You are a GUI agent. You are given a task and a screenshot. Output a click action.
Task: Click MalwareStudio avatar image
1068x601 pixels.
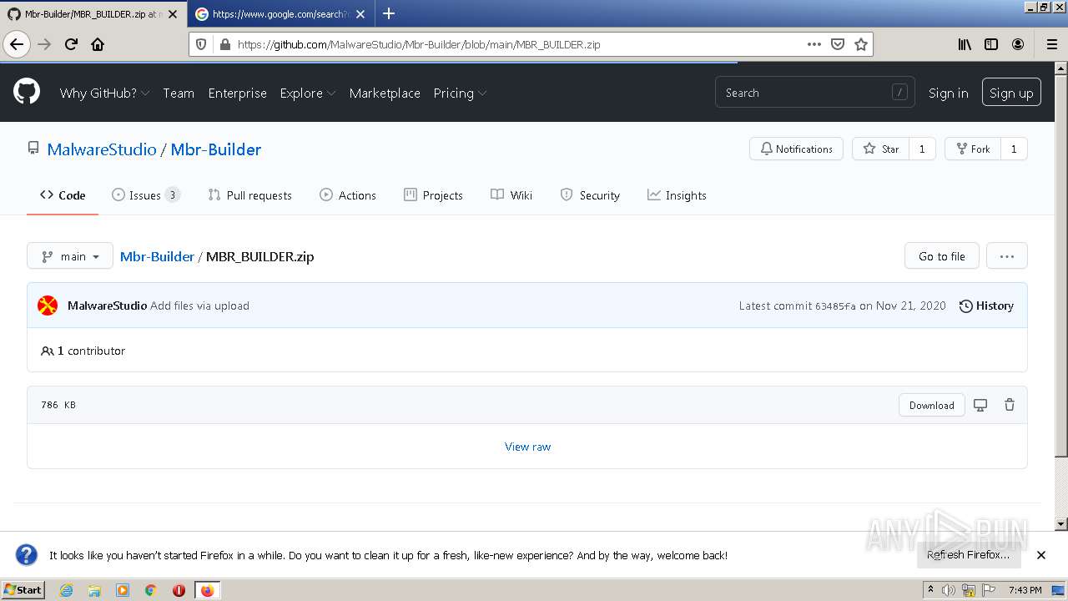click(x=48, y=306)
